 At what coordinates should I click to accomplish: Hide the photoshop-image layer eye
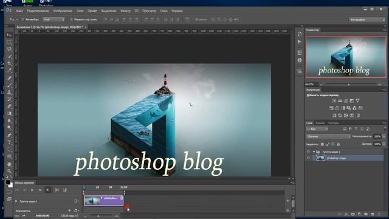click(308, 158)
